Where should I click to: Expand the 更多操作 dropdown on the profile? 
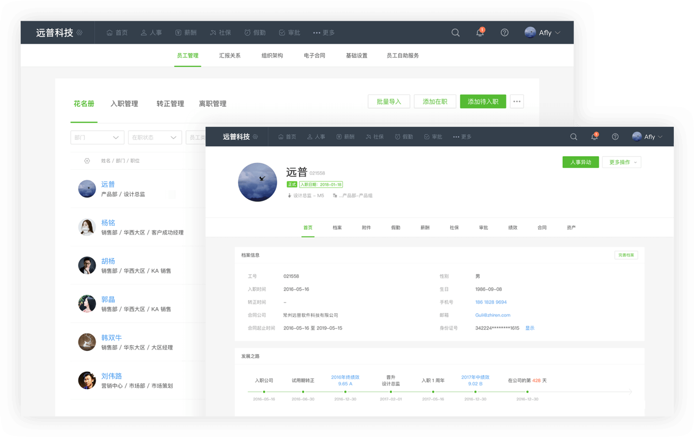click(622, 162)
